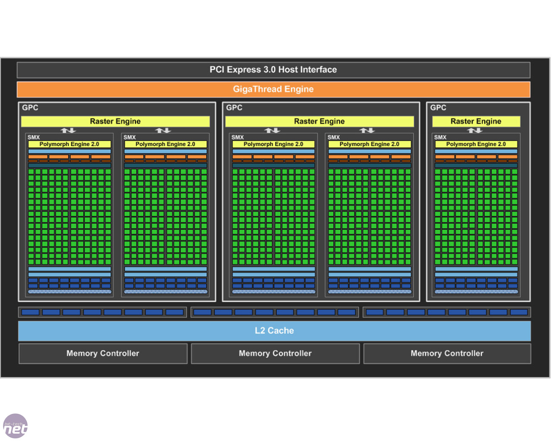This screenshot has width=552, height=441.
Task: Select the Raster Engine in the first GPC
Action: pyautogui.click(x=115, y=121)
